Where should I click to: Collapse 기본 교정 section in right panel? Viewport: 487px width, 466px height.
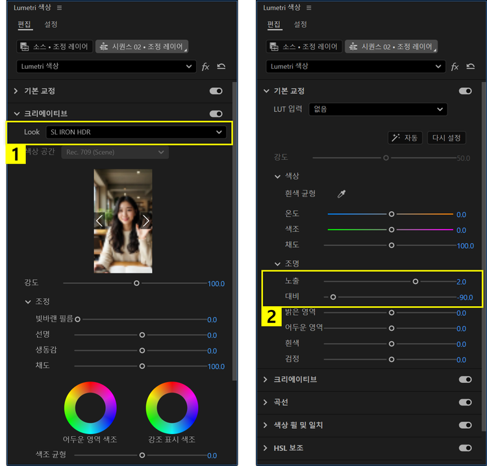point(266,91)
